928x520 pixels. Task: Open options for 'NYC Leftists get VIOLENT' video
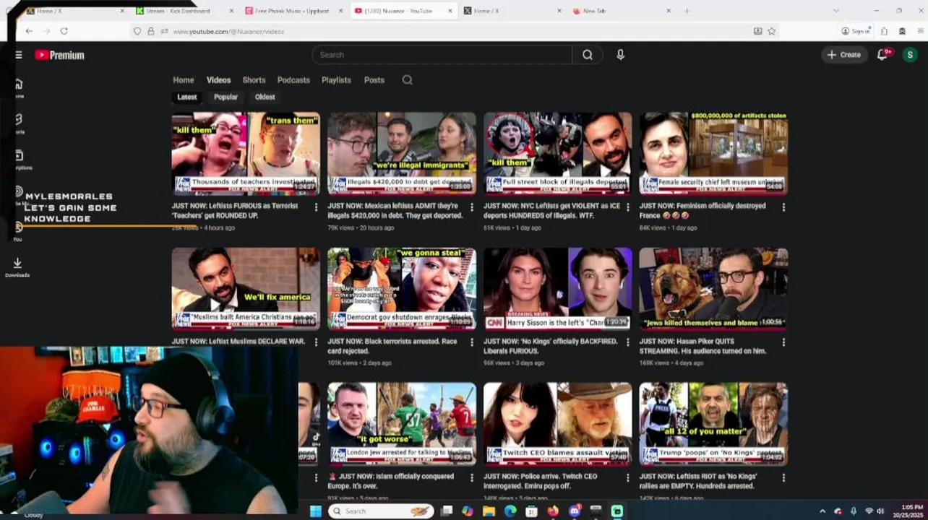[628, 207]
